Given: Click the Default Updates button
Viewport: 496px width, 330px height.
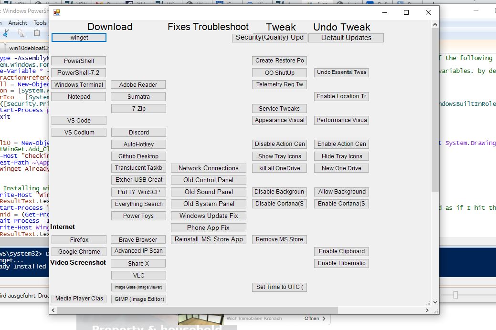Looking at the screenshot, I should (346, 38).
